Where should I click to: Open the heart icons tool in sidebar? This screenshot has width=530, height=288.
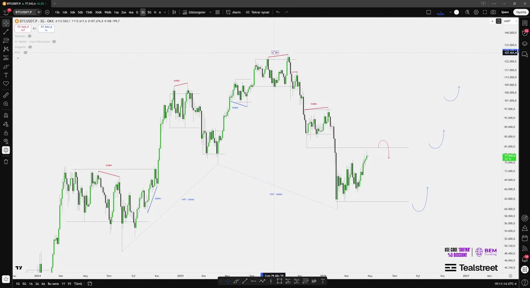coord(6,84)
